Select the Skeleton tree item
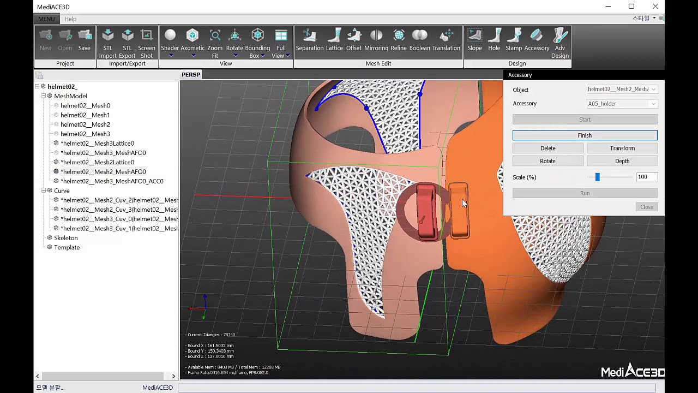 pos(66,238)
